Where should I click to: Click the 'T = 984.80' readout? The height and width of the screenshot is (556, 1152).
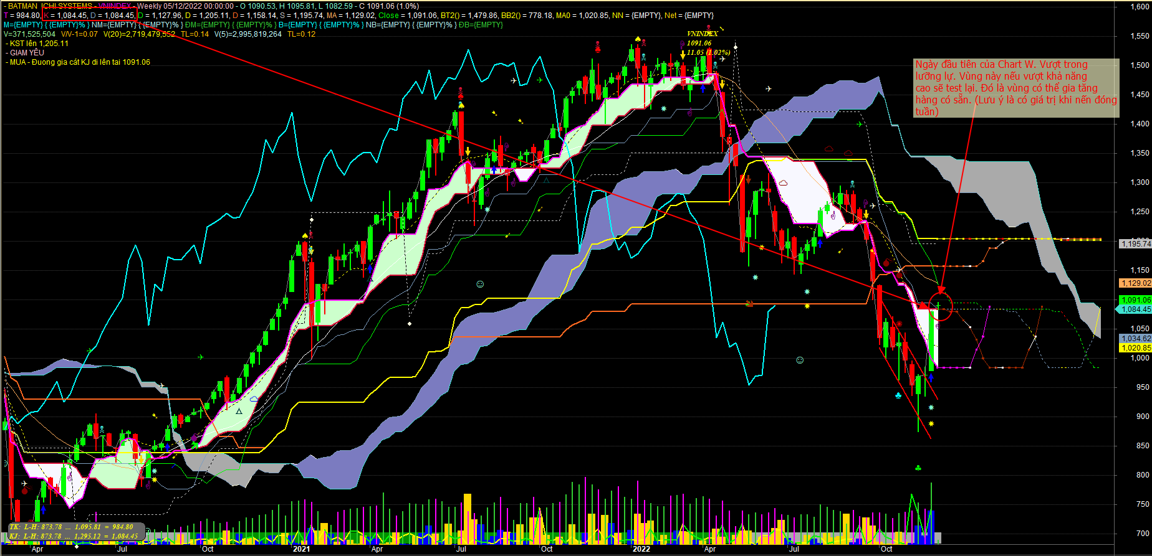[x=22, y=15]
